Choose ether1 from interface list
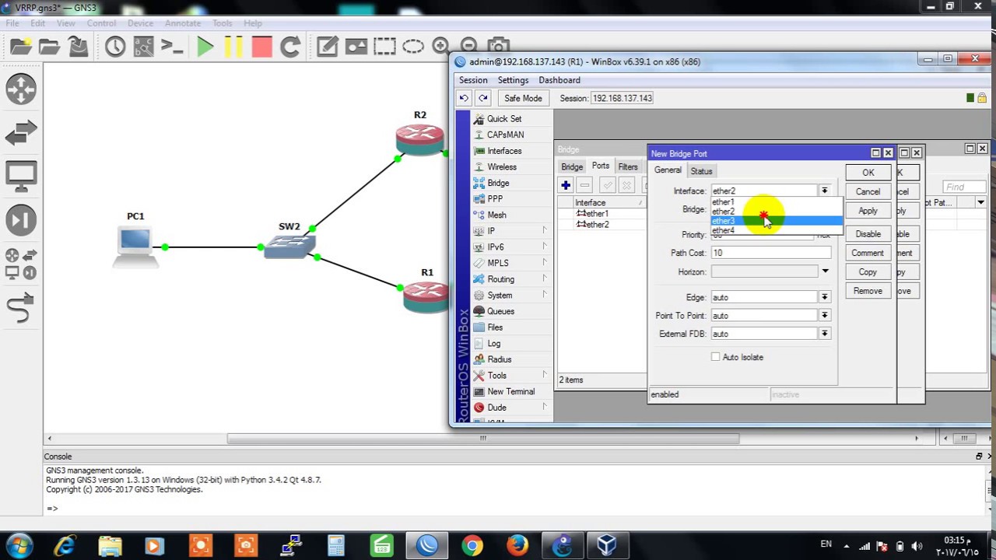Image resolution: width=996 pixels, height=560 pixels. (777, 202)
